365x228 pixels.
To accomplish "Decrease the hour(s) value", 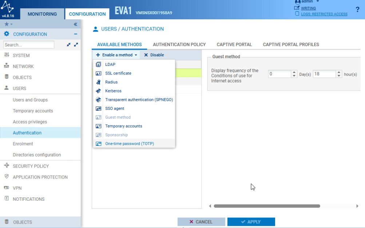I will tap(339, 76).
